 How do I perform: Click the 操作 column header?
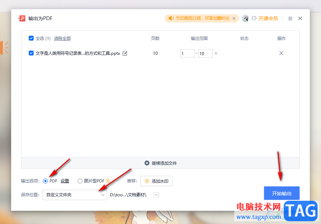281,38
